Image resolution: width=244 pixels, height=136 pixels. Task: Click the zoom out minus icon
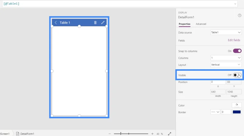click(109, 134)
